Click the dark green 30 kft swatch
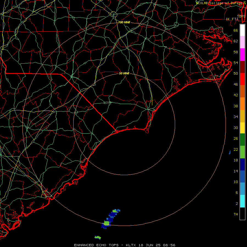This screenshot has height=247, width=247. click(x=242, y=140)
